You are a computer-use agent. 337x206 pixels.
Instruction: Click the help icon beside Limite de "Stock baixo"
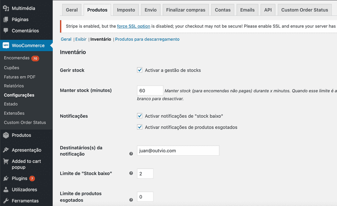(131, 173)
